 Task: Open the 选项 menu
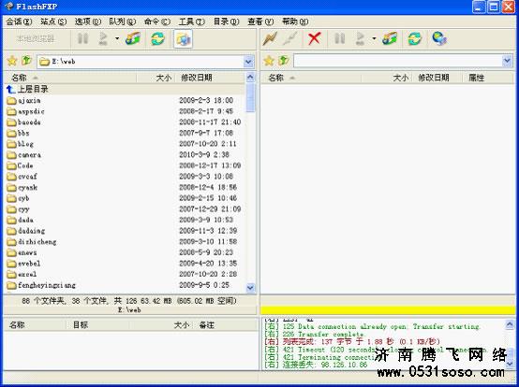tap(88, 21)
